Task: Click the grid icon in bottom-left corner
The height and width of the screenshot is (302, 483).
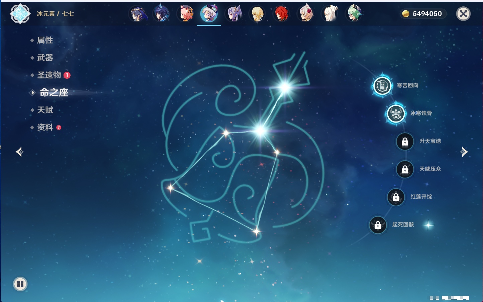Action: pyautogui.click(x=20, y=284)
